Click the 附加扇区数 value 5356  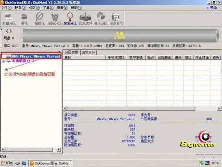132,145
